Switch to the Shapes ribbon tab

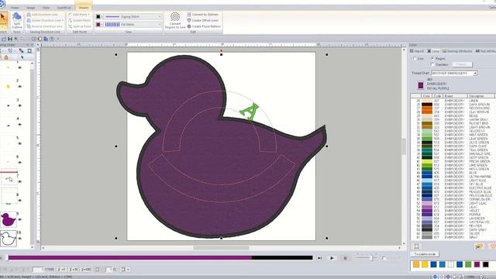pyautogui.click(x=84, y=7)
